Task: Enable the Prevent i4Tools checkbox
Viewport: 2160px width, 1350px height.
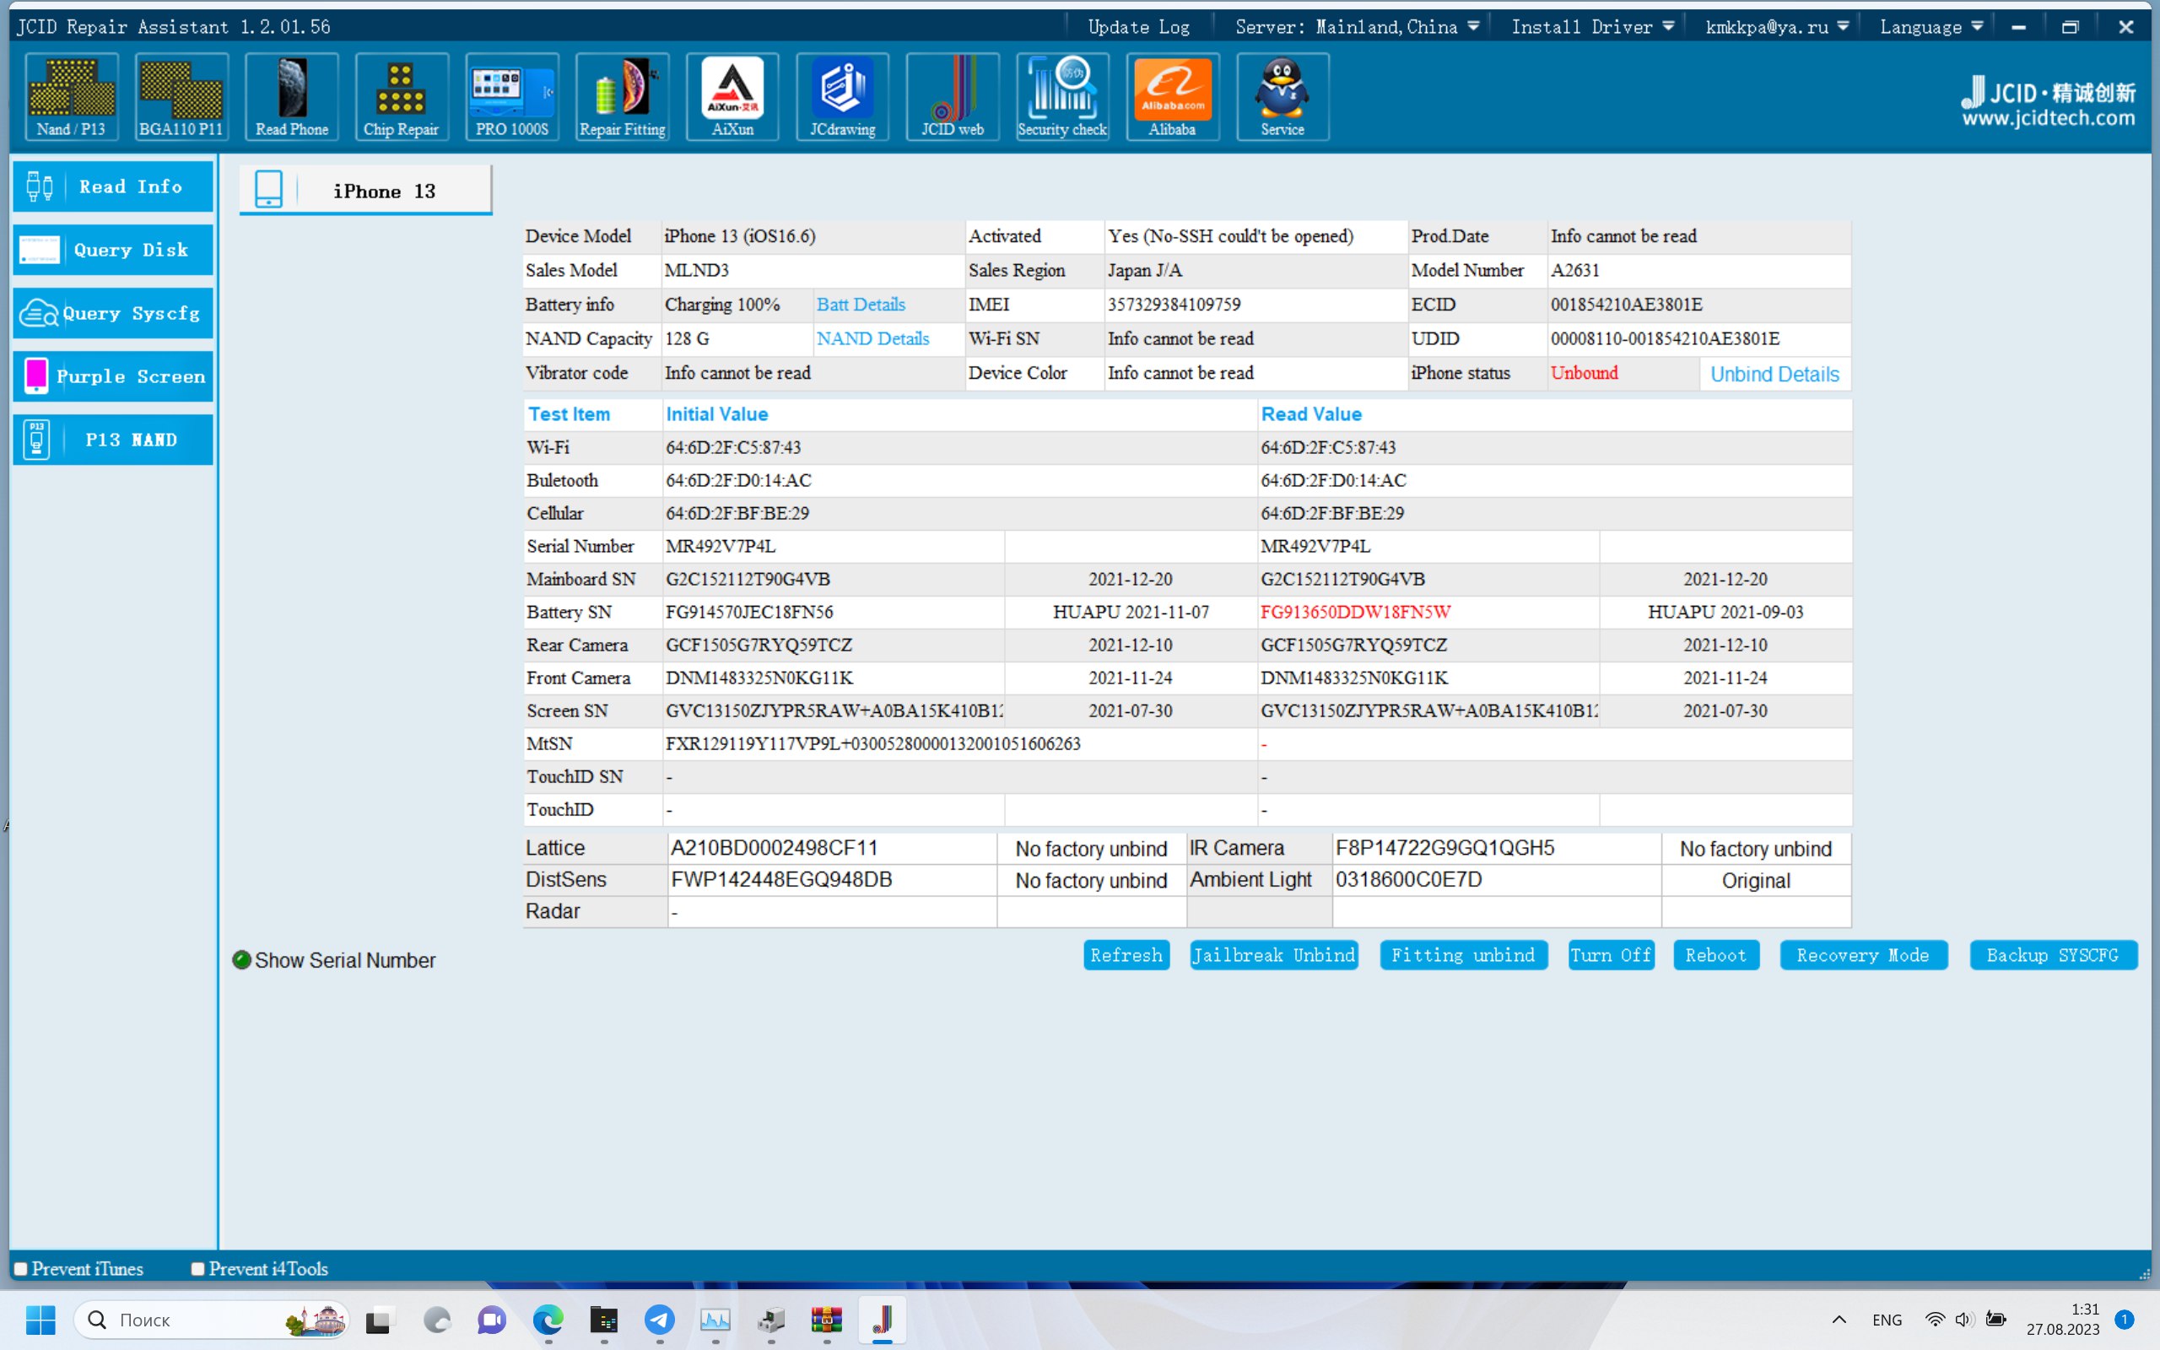Action: [x=198, y=1269]
